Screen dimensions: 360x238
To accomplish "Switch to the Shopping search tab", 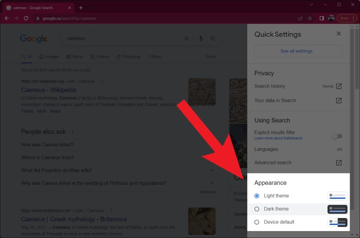I will (128, 57).
